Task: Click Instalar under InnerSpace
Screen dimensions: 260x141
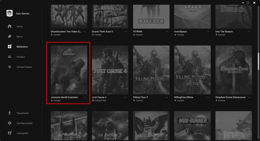Action: [181, 35]
